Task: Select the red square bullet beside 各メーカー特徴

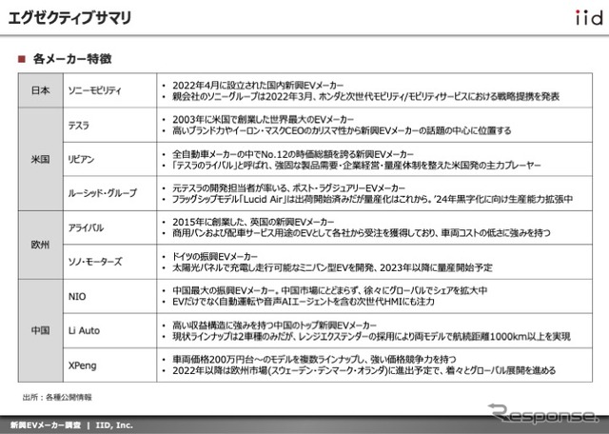Action: click(x=21, y=59)
